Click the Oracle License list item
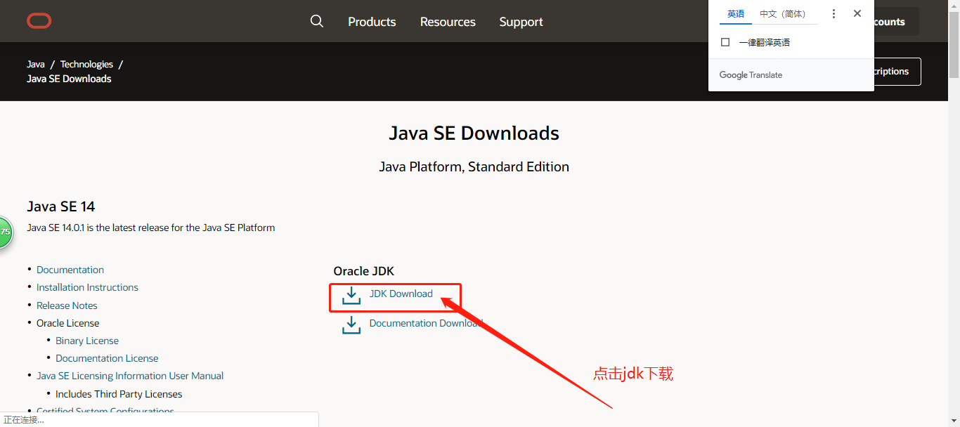Viewport: 960px width, 427px height. [68, 323]
